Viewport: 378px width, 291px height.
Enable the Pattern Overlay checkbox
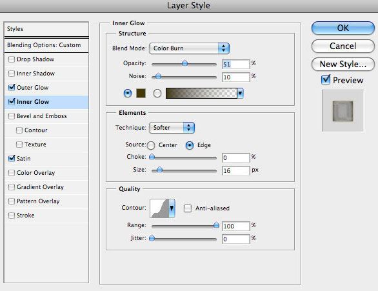pos(12,201)
